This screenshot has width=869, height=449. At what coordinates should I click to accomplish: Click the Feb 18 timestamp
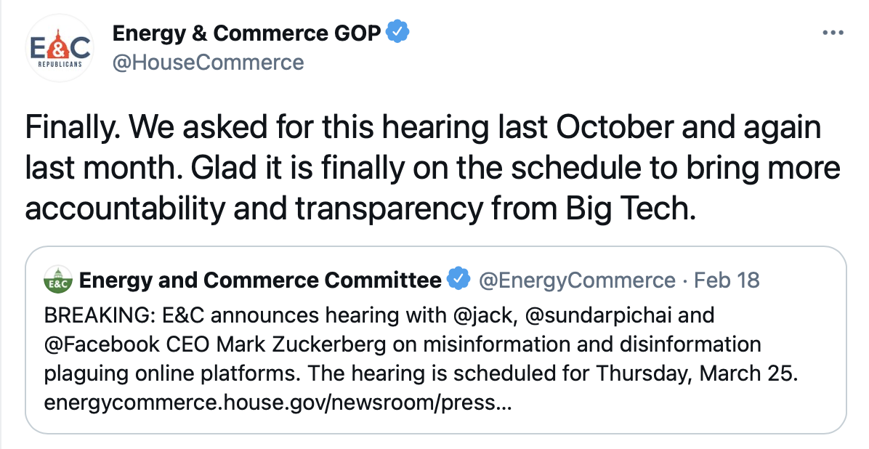click(x=727, y=280)
